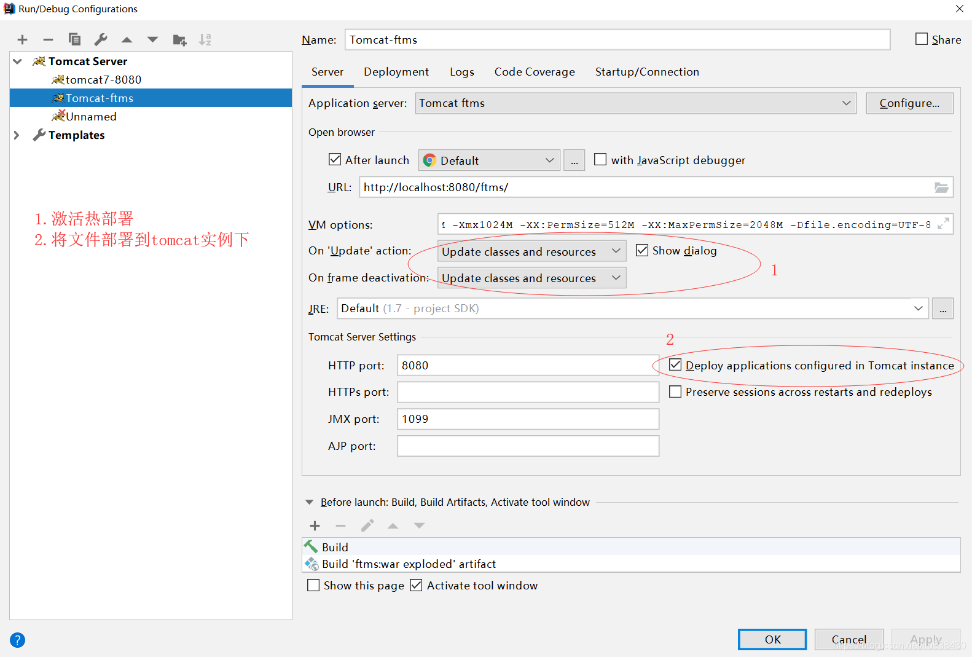Collapse the Tomcat Server tree node
Viewport: 972px width, 657px height.
[x=18, y=61]
